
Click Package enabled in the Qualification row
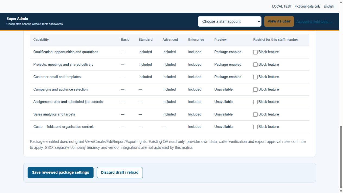[228, 52]
